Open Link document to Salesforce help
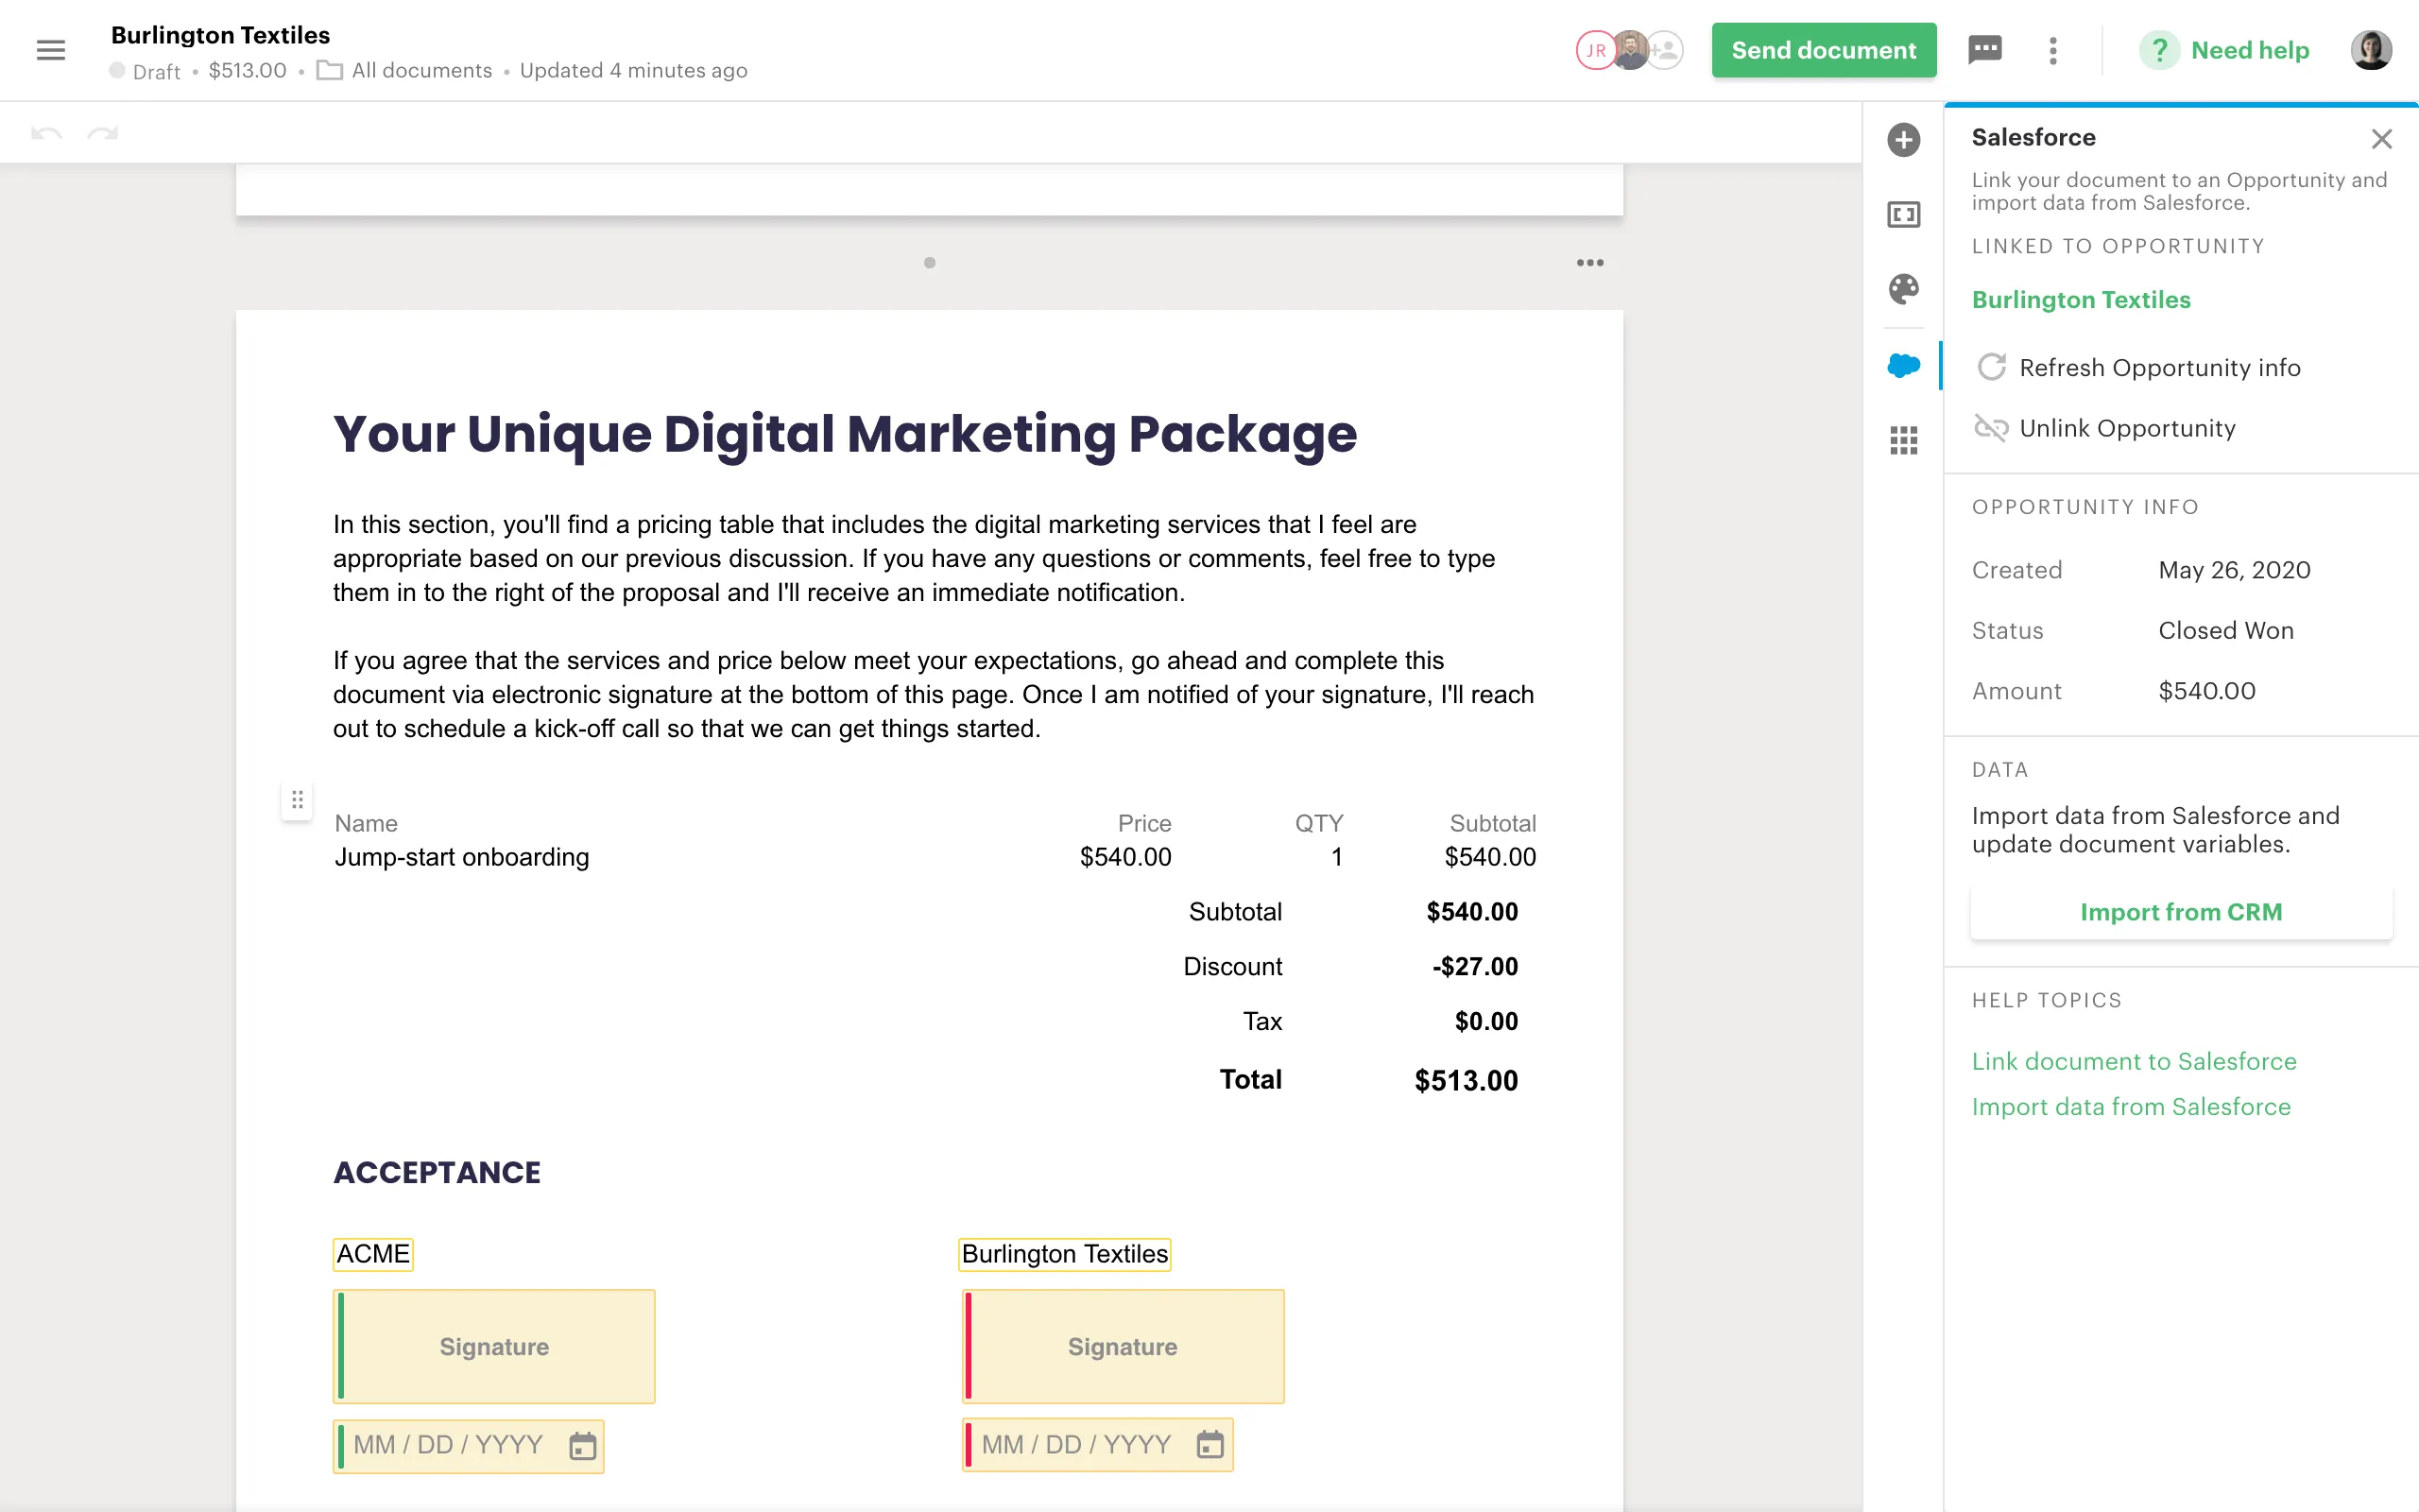The image size is (2419, 1512). pyautogui.click(x=2135, y=1061)
